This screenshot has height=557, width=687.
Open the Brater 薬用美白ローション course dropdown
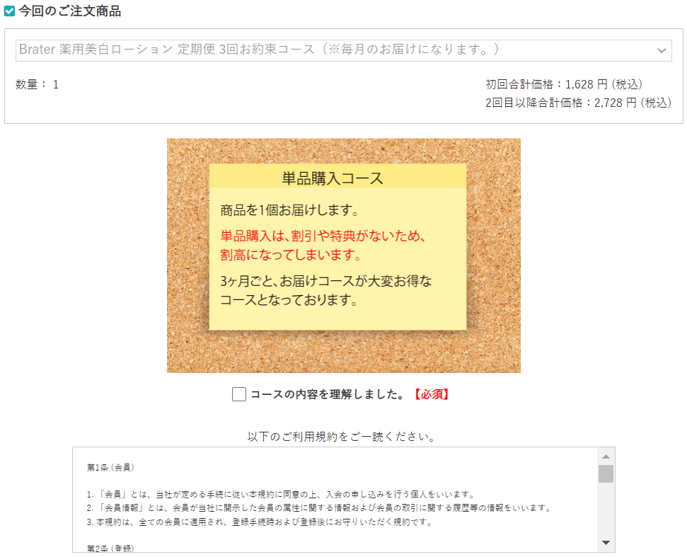coord(344,50)
